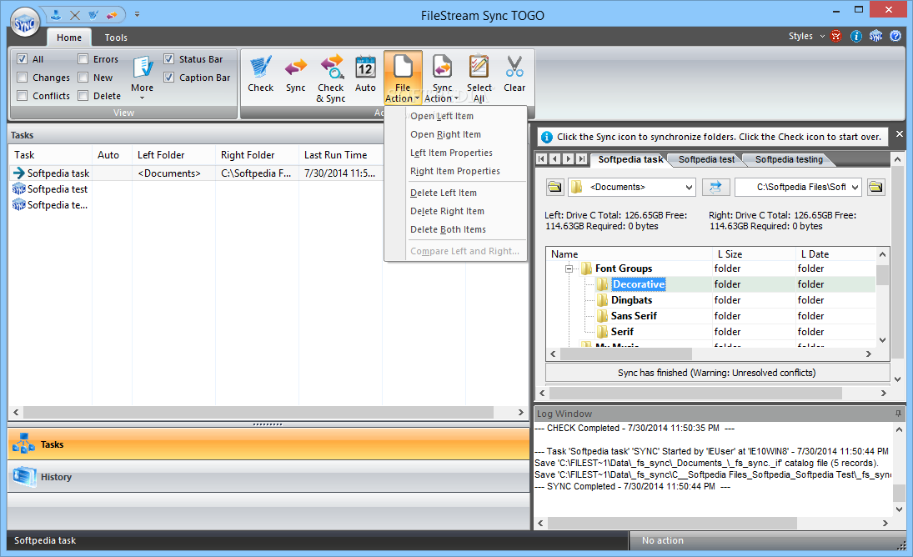Click the Last Run Time column header
The height and width of the screenshot is (557, 913).
pyautogui.click(x=341, y=155)
